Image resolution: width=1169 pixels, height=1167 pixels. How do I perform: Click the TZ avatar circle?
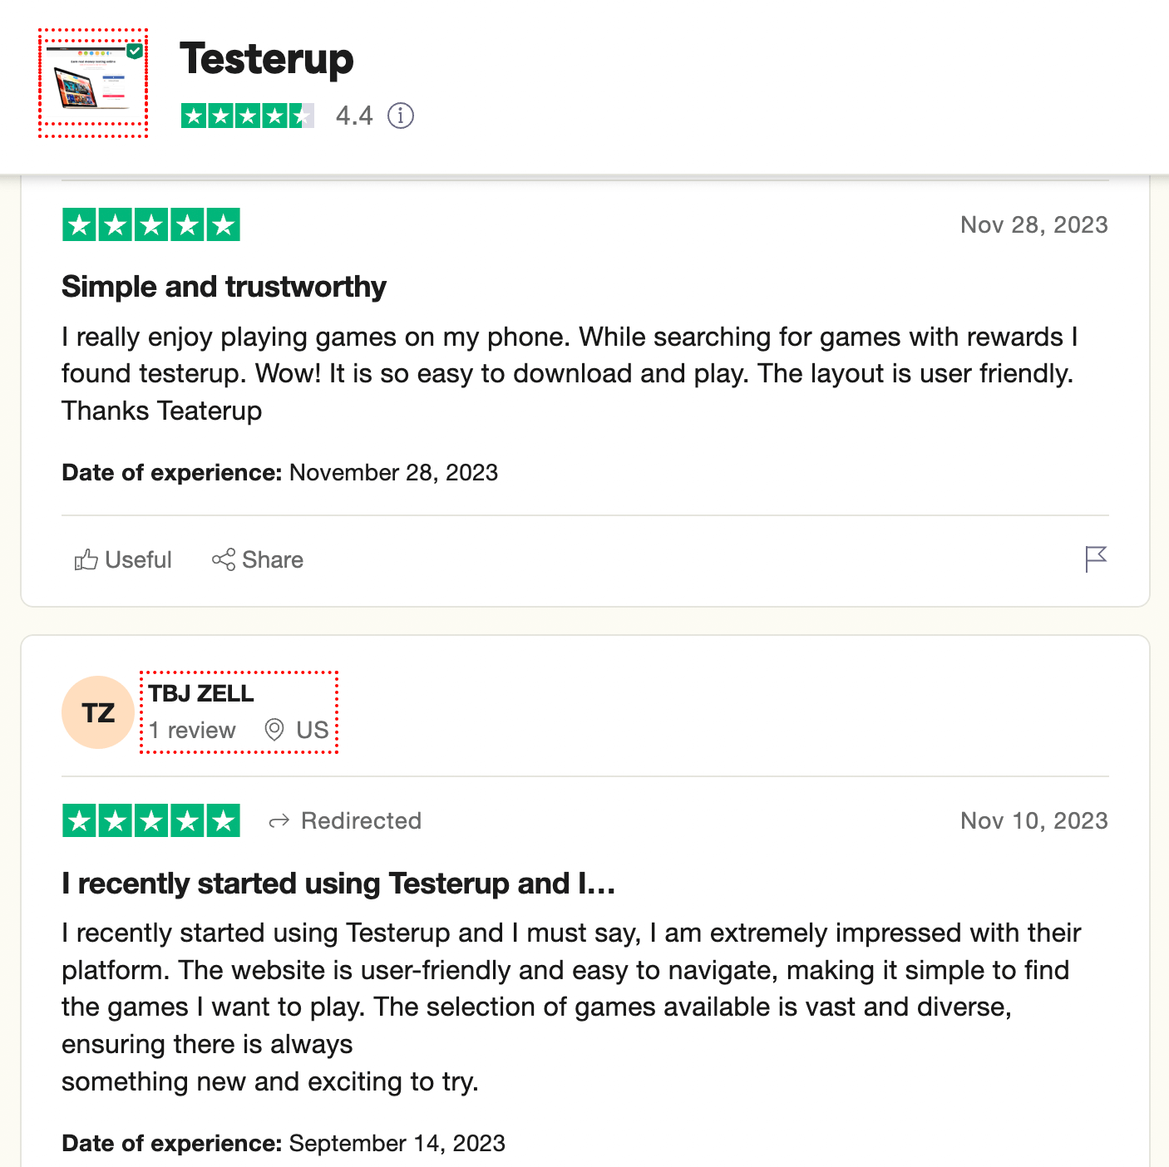97,712
